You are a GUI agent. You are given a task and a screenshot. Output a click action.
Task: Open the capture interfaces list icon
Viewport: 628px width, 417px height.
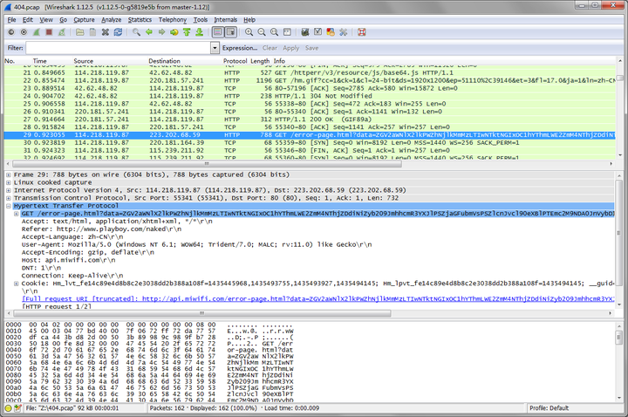coord(11,32)
